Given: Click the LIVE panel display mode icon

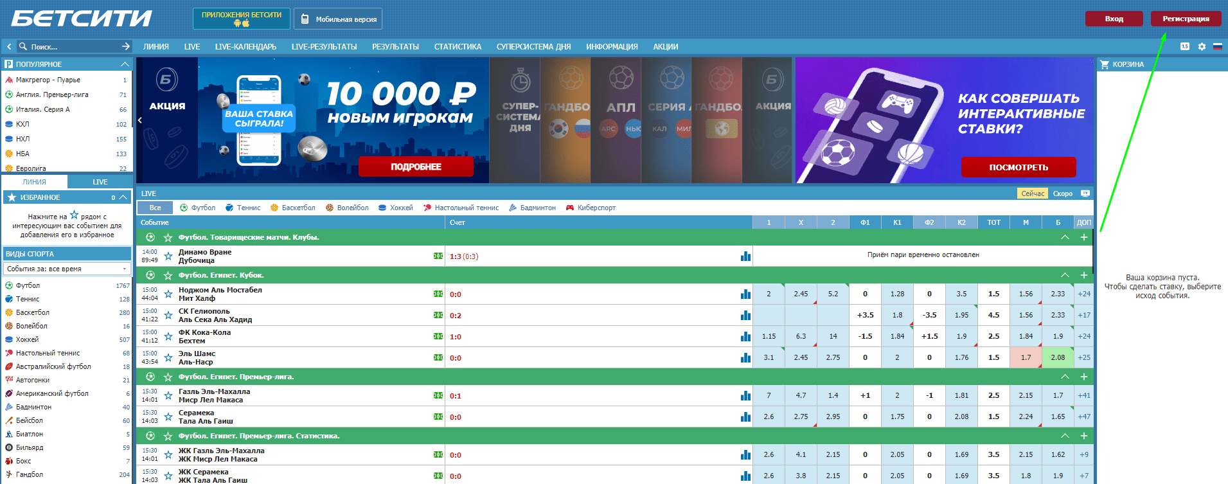Looking at the screenshot, I should click(x=1085, y=193).
